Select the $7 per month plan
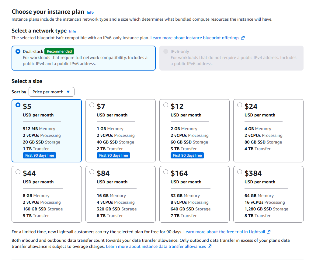 (x=92, y=105)
